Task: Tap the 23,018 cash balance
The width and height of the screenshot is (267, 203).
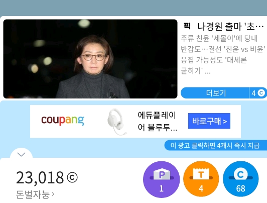Action: pos(40,177)
